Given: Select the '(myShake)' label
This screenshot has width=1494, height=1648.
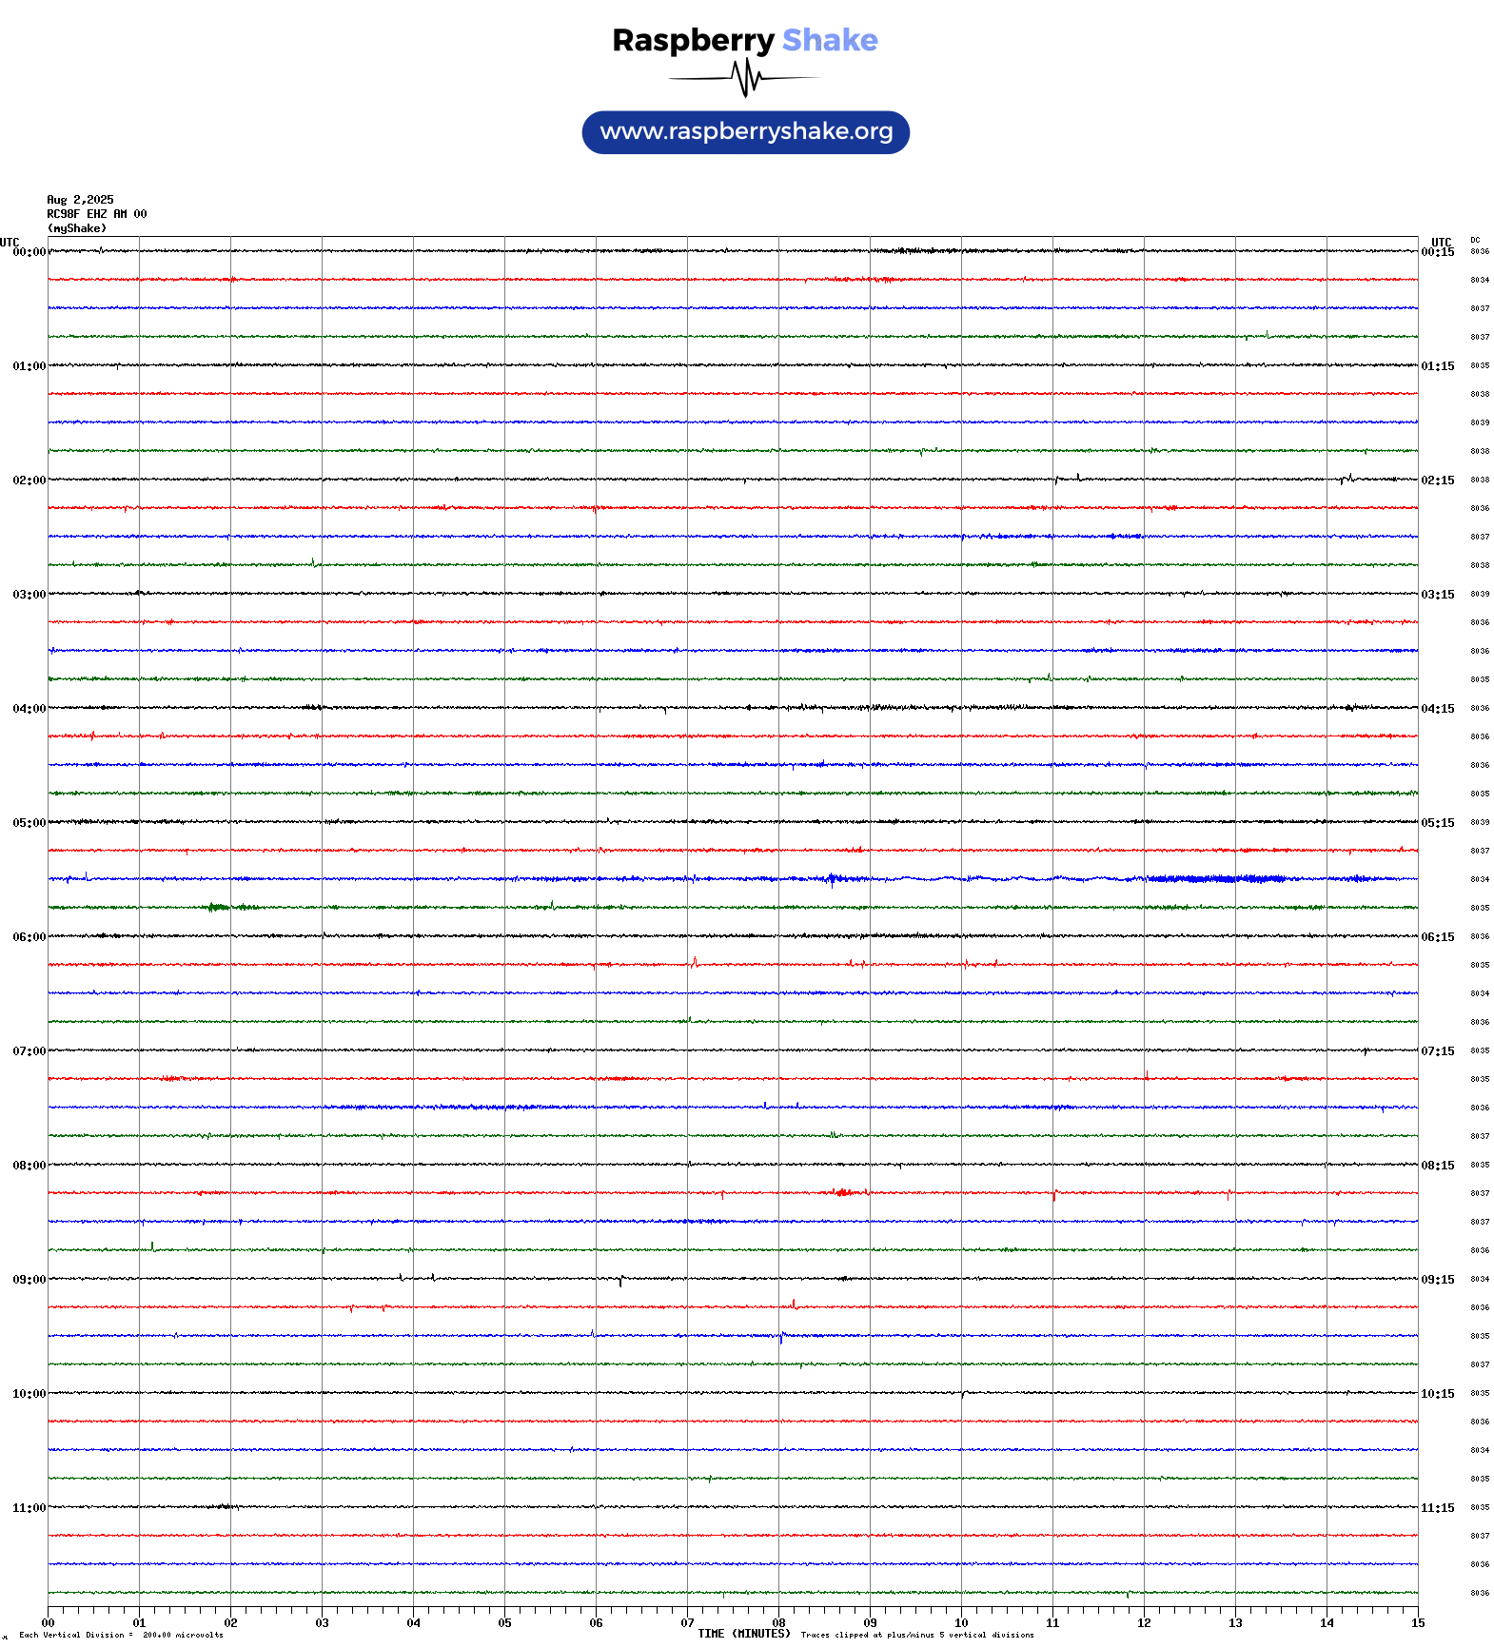Looking at the screenshot, I should [x=77, y=228].
